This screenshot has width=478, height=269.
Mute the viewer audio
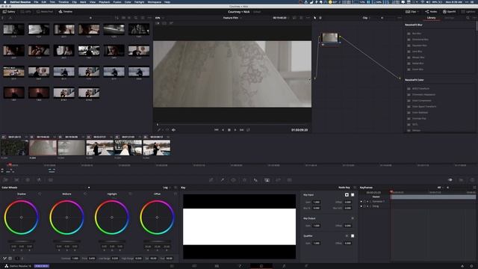coord(173,130)
